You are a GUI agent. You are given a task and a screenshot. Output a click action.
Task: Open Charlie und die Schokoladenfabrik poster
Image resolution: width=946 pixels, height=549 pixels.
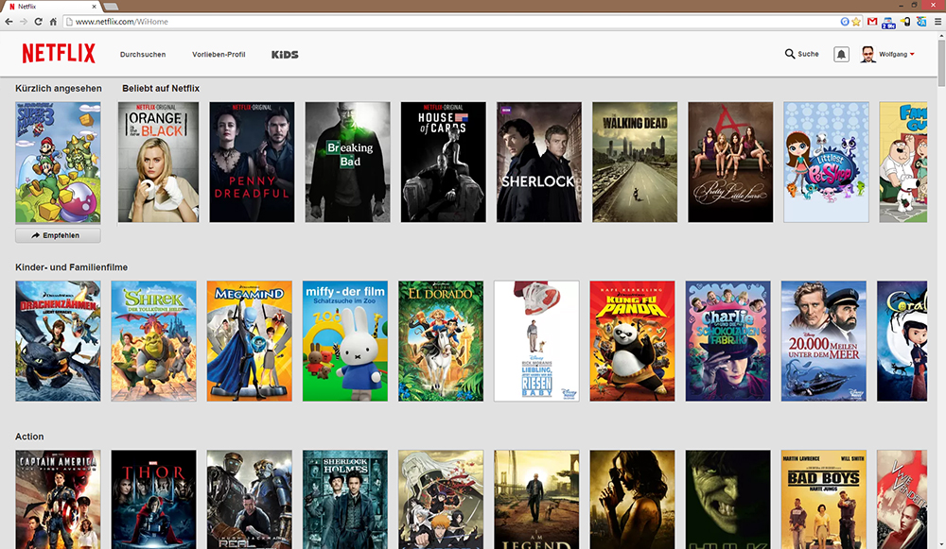pyautogui.click(x=727, y=341)
